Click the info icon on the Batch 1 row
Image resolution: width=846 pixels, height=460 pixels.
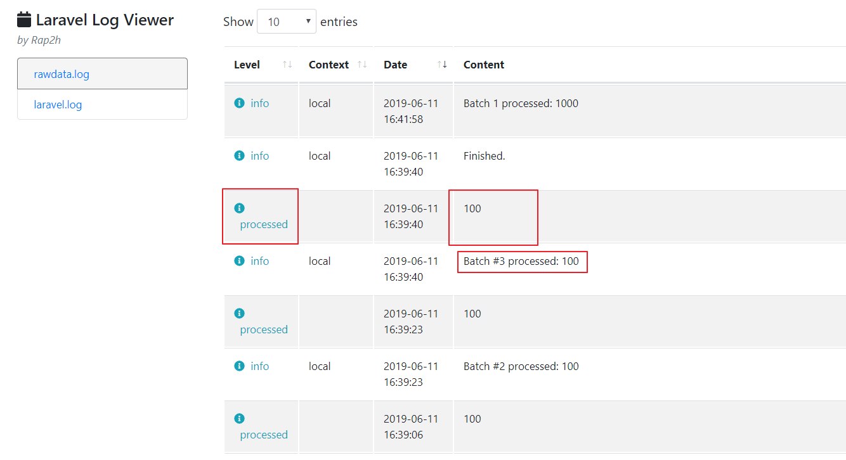[x=239, y=103]
